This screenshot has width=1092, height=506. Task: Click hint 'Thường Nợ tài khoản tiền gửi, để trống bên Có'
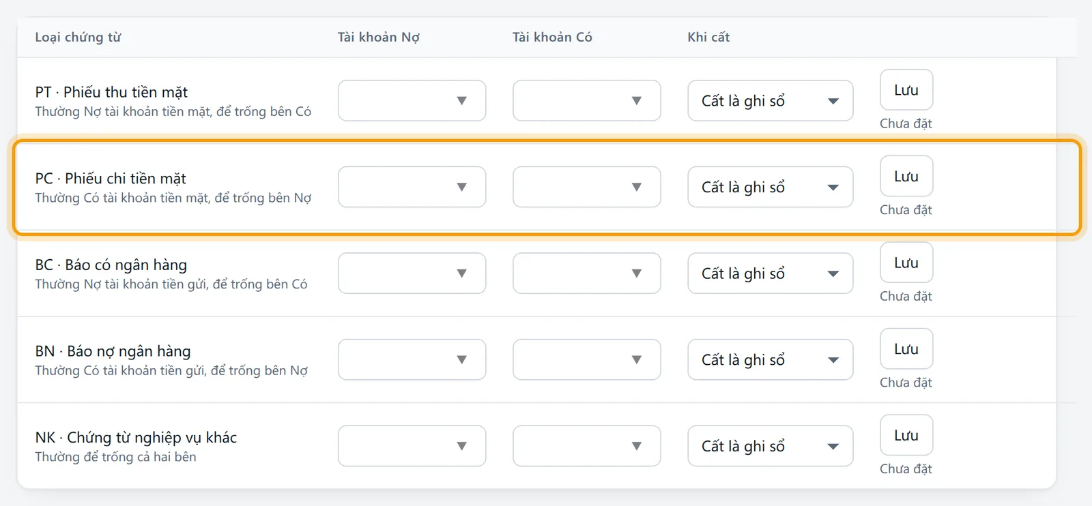coord(171,284)
